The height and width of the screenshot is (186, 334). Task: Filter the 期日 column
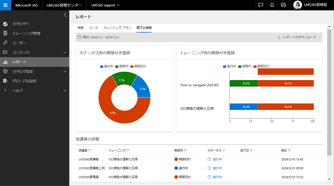(289, 150)
